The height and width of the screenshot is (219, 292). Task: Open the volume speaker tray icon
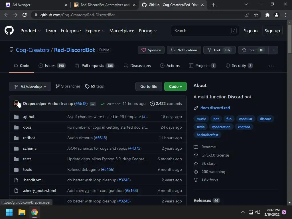pos(258,212)
